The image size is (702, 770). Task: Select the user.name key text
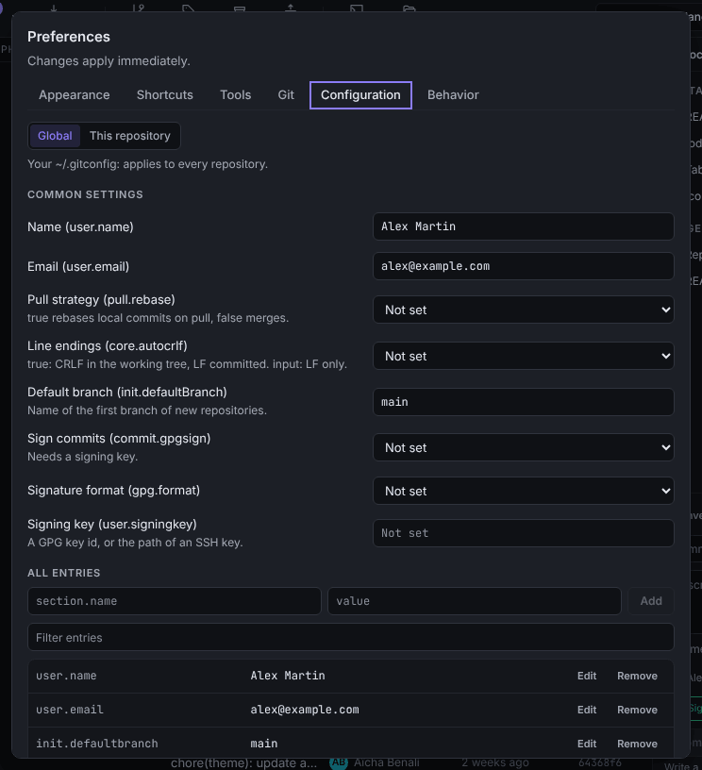[66, 676]
